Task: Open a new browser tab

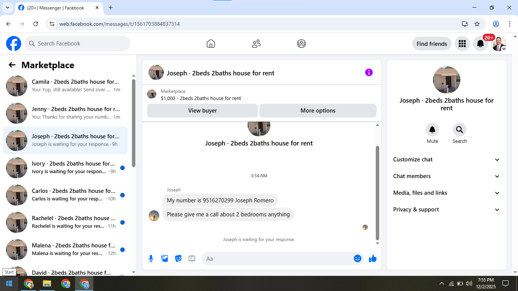Action: coord(111,8)
